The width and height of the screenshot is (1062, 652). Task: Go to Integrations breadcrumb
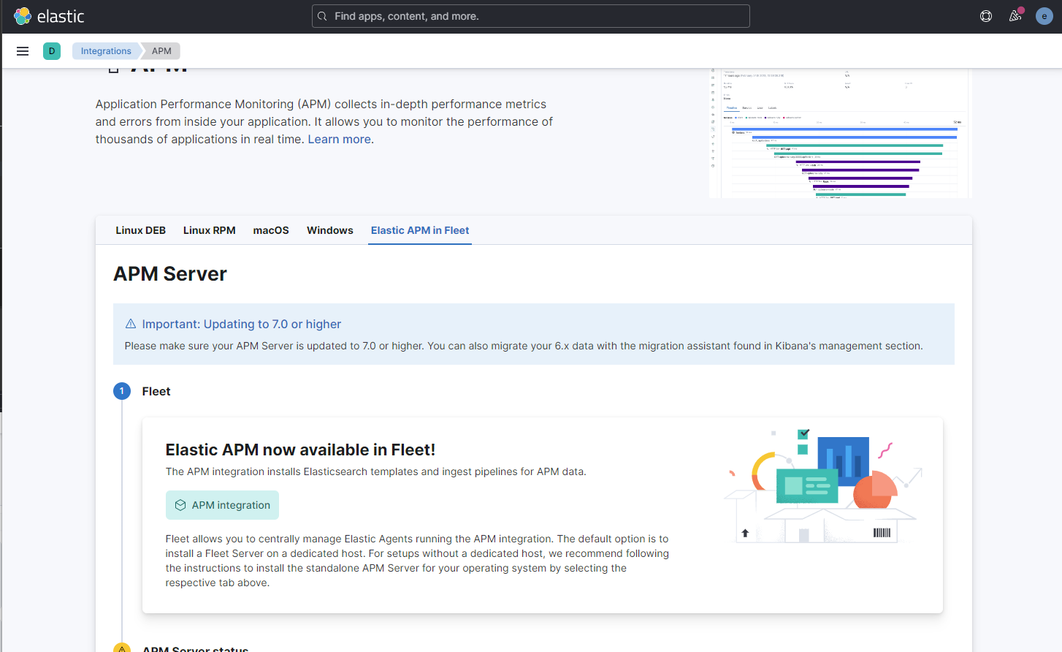106,51
